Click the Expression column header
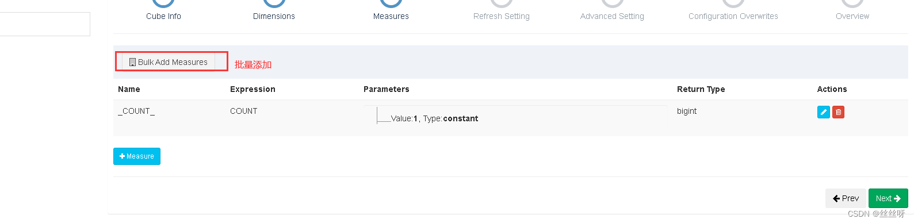The height and width of the screenshot is (223, 914). [x=253, y=89]
